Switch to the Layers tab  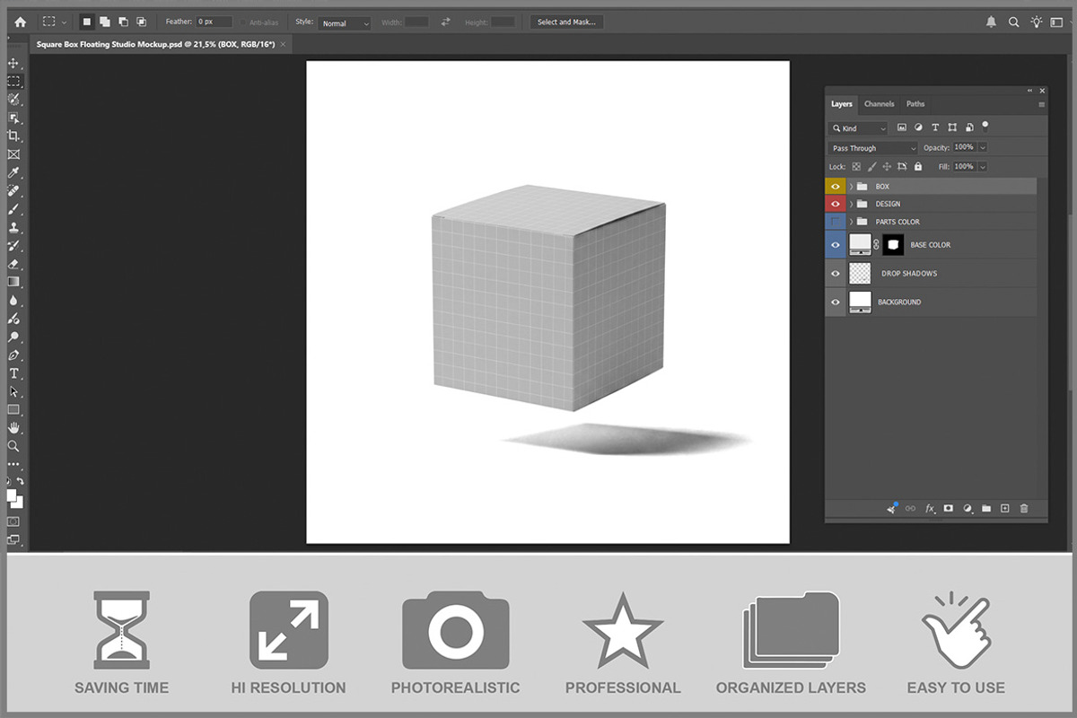[x=842, y=104]
